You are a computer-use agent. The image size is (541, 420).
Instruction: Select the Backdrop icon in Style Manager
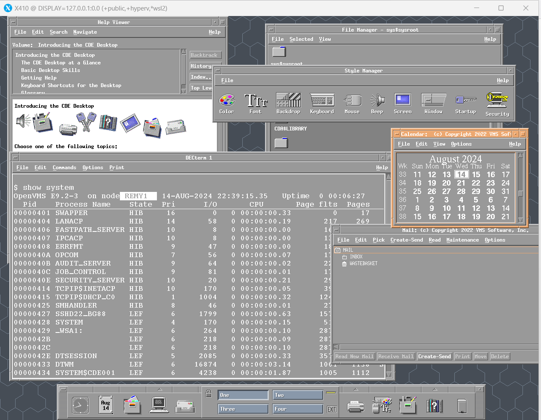(x=288, y=101)
